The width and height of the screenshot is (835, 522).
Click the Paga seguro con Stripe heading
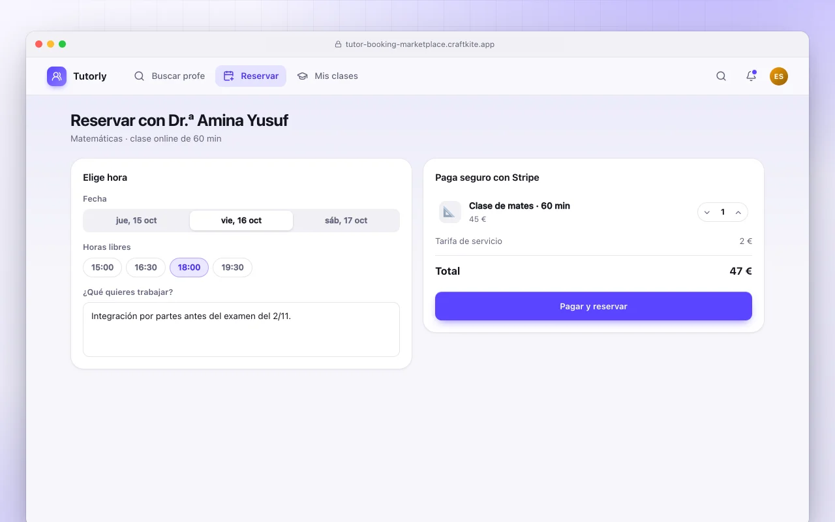click(487, 177)
